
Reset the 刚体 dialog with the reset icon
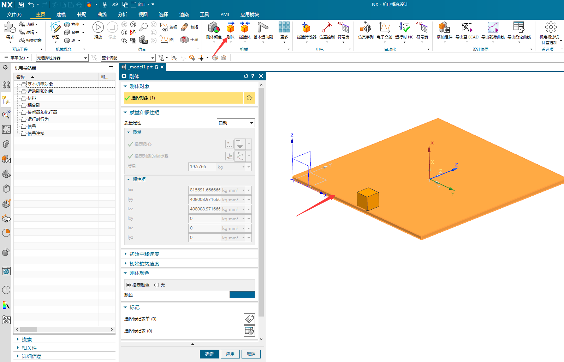(246, 76)
